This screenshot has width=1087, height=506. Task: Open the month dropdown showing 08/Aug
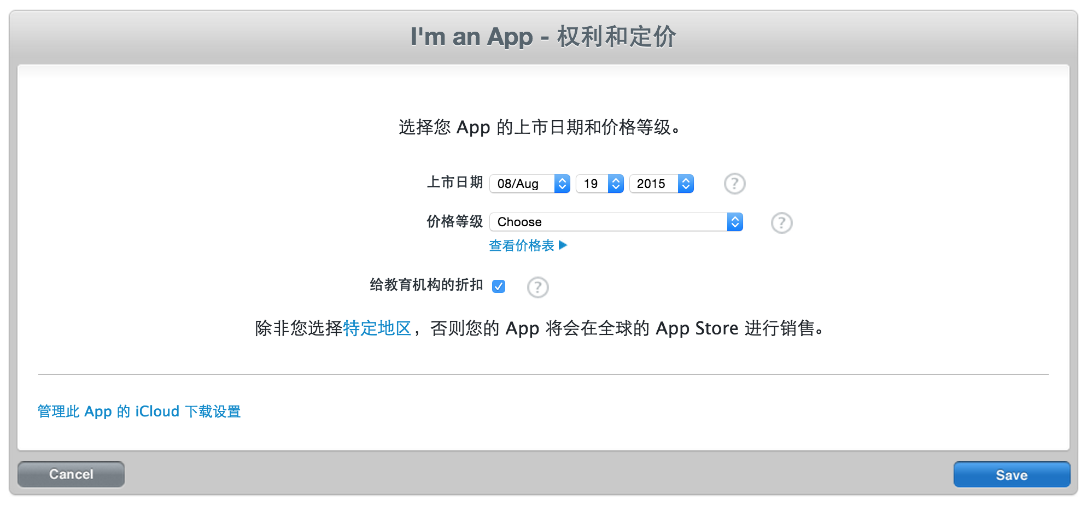[522, 184]
